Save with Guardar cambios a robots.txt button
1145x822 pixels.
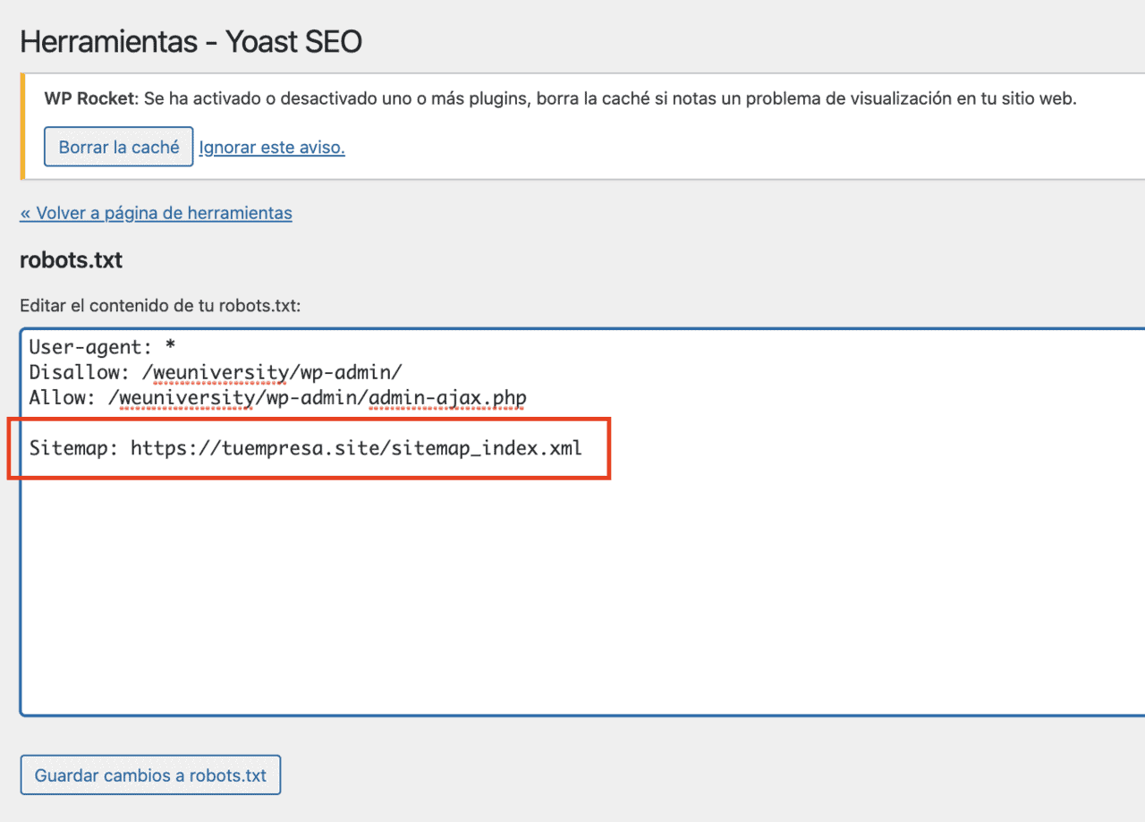click(x=150, y=775)
